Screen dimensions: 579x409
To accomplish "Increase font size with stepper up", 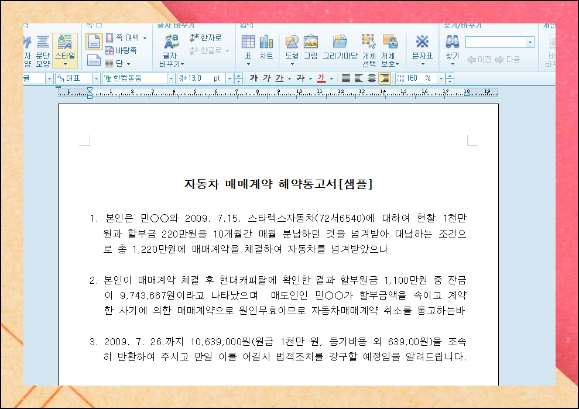I will pos(238,75).
